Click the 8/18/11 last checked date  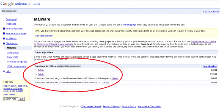pos(213,74)
